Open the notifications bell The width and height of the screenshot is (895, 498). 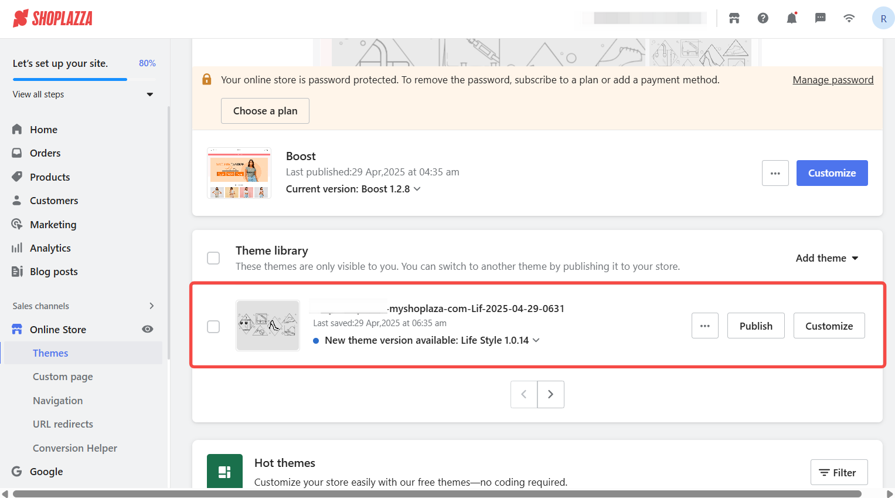pyautogui.click(x=792, y=18)
